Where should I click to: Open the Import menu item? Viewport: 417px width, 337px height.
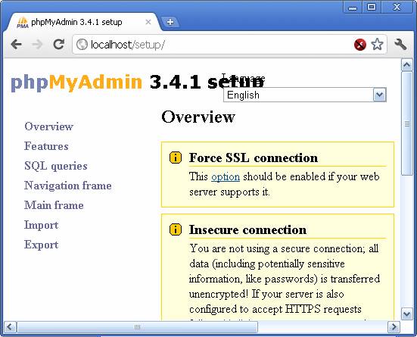pos(41,226)
